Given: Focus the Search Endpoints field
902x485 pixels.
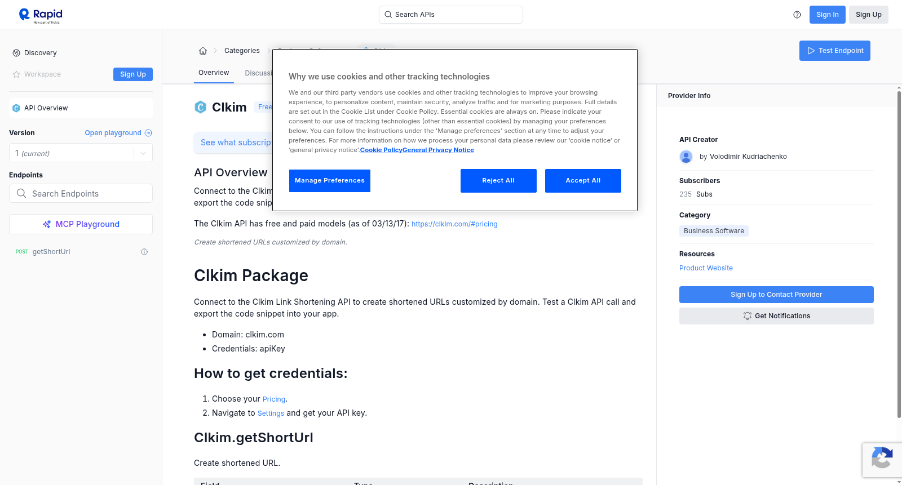Looking at the screenshot, I should tap(81, 193).
